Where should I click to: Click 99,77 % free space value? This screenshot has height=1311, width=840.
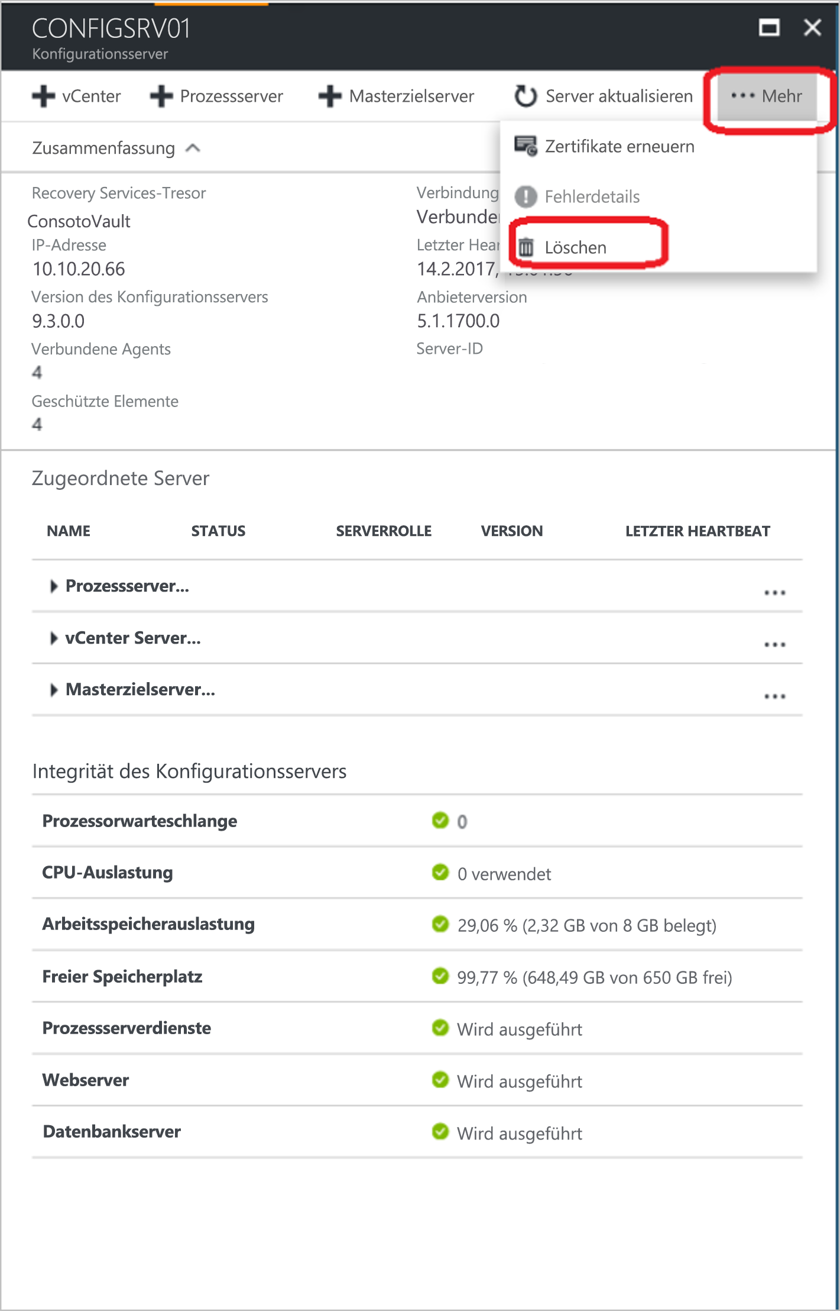(x=595, y=978)
